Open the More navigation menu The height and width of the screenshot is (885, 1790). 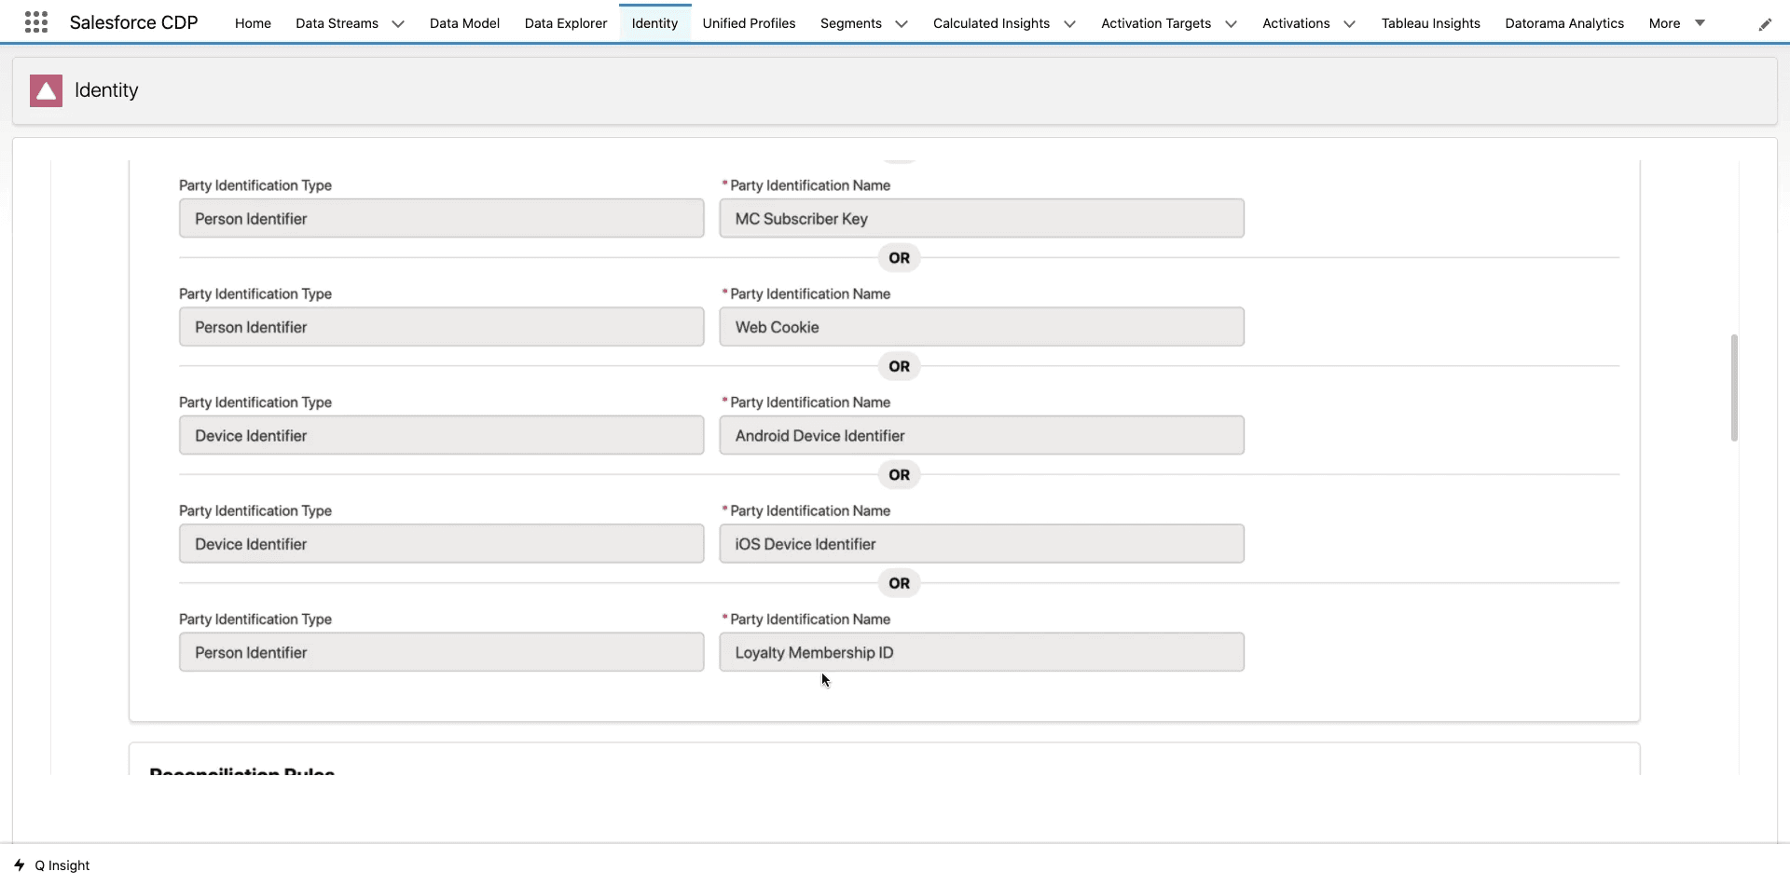[1676, 23]
